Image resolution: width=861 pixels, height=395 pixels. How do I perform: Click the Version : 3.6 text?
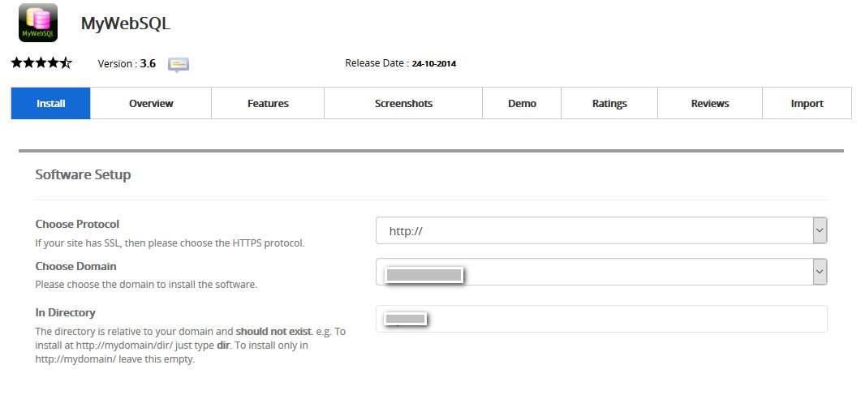[127, 63]
